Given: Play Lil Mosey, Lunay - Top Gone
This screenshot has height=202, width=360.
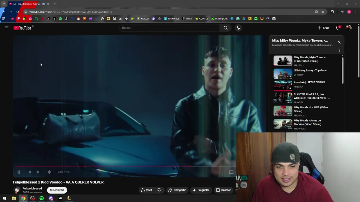Looking at the screenshot, I should [x=307, y=74].
